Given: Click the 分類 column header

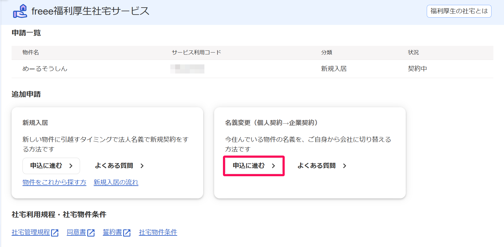Looking at the screenshot, I should tap(327, 53).
